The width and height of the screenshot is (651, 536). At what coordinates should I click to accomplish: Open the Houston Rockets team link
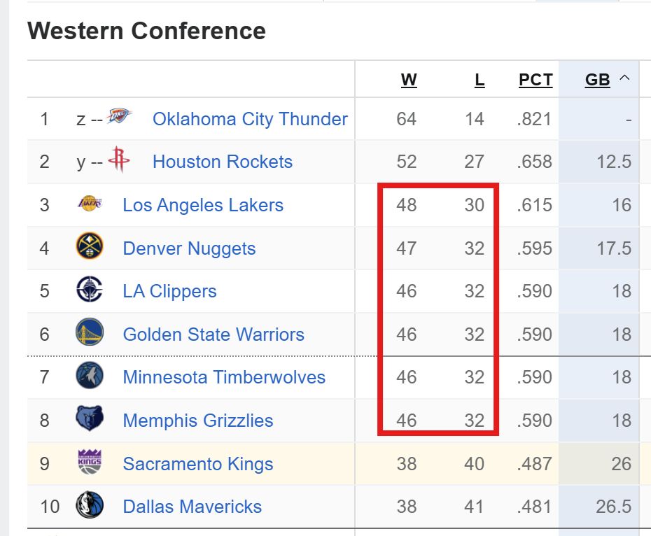[223, 162]
